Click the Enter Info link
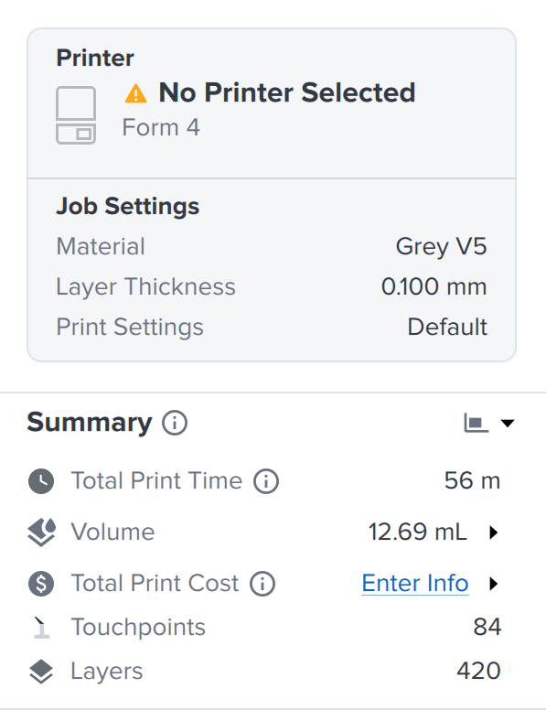The width and height of the screenshot is (546, 710). coord(414,583)
